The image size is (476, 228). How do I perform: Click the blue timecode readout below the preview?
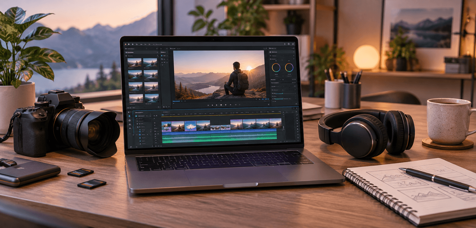(x=176, y=101)
